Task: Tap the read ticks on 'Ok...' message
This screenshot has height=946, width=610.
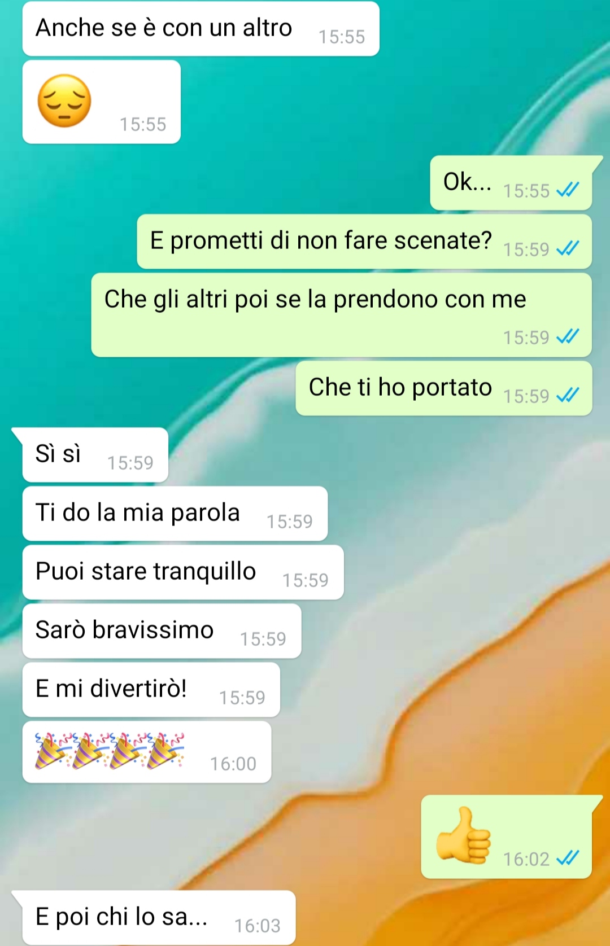Action: [568, 190]
